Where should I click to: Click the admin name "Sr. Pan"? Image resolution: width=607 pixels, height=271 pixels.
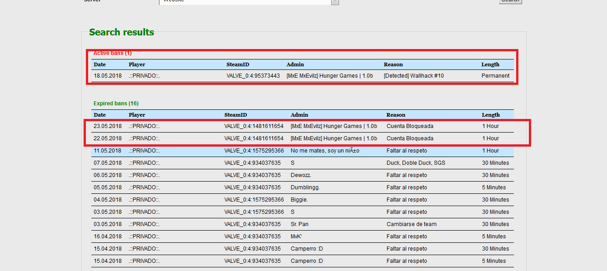(300, 224)
